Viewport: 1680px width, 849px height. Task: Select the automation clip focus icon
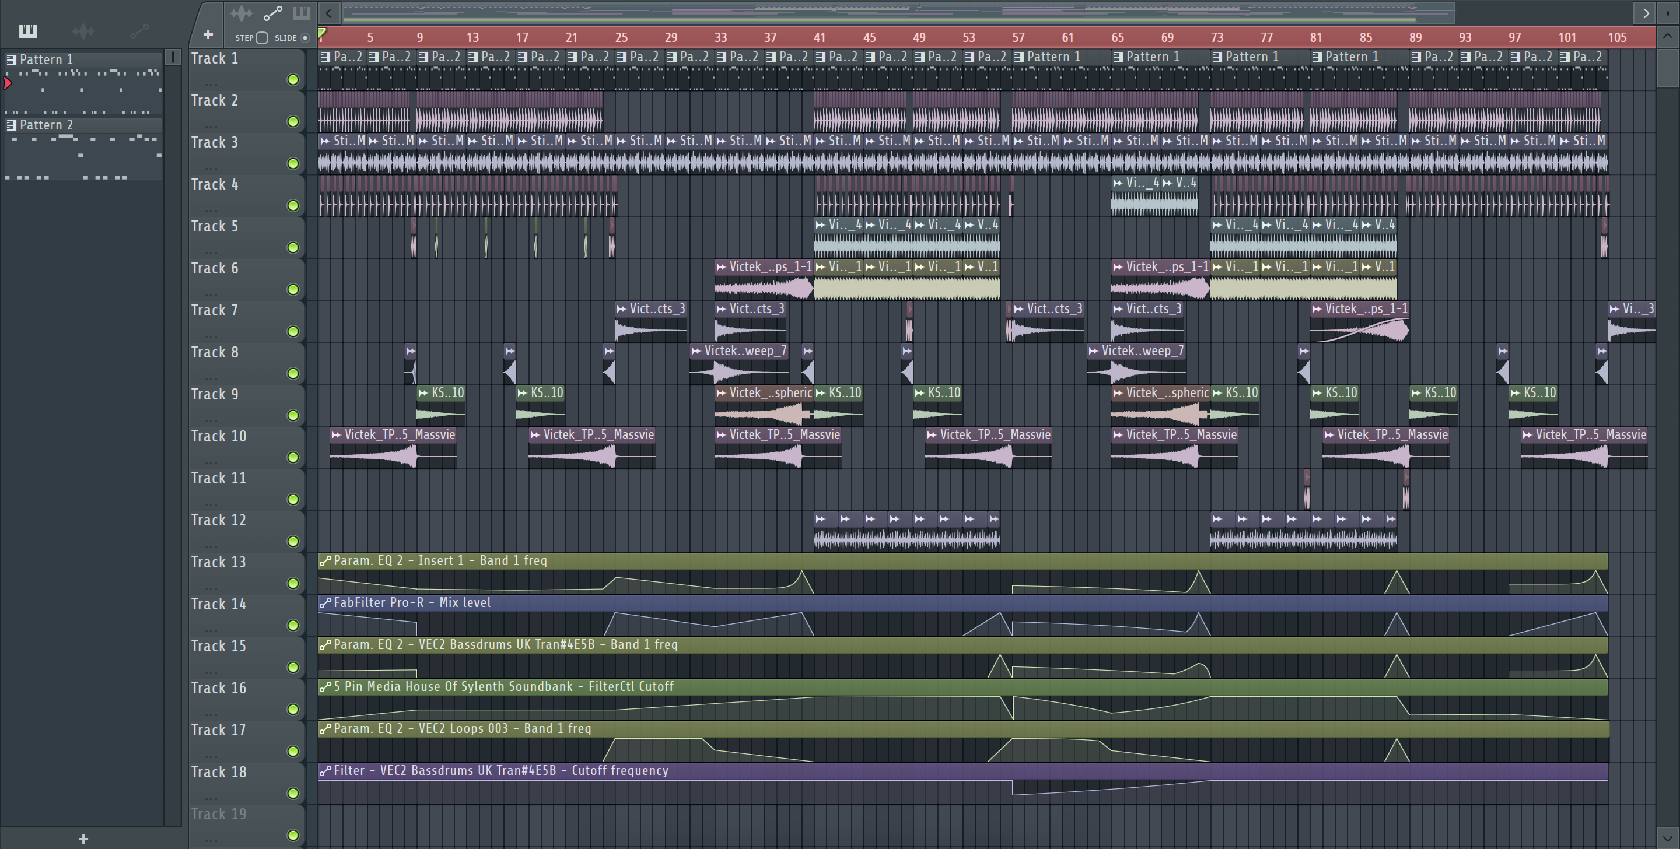(272, 13)
